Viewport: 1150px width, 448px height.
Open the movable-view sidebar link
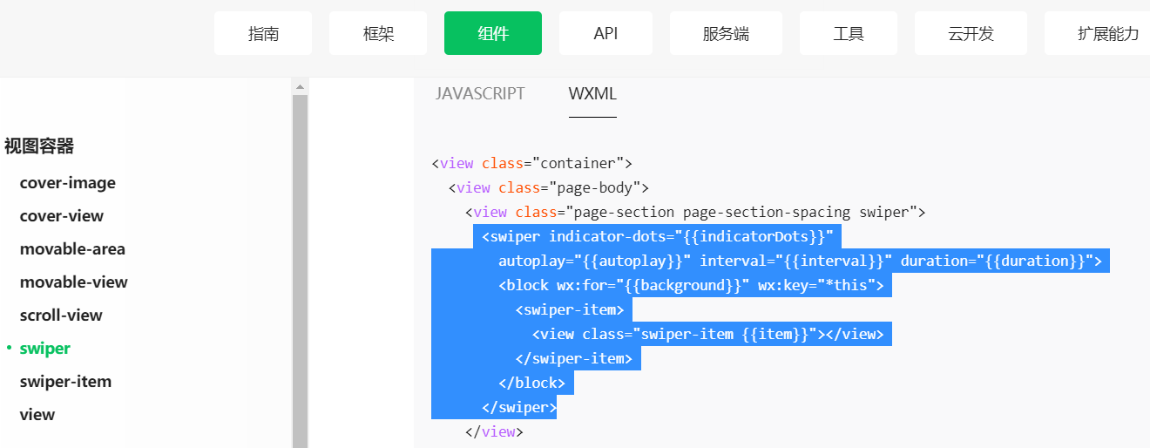pyautogui.click(x=74, y=282)
